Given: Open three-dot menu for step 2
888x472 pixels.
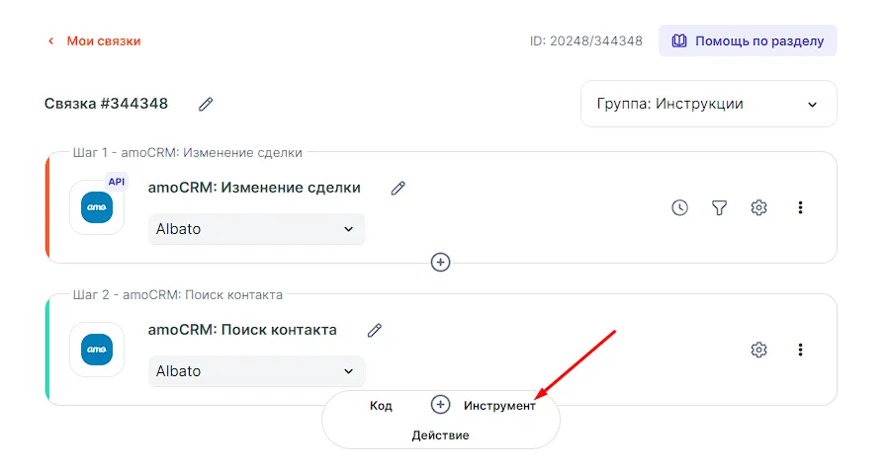Looking at the screenshot, I should (800, 350).
